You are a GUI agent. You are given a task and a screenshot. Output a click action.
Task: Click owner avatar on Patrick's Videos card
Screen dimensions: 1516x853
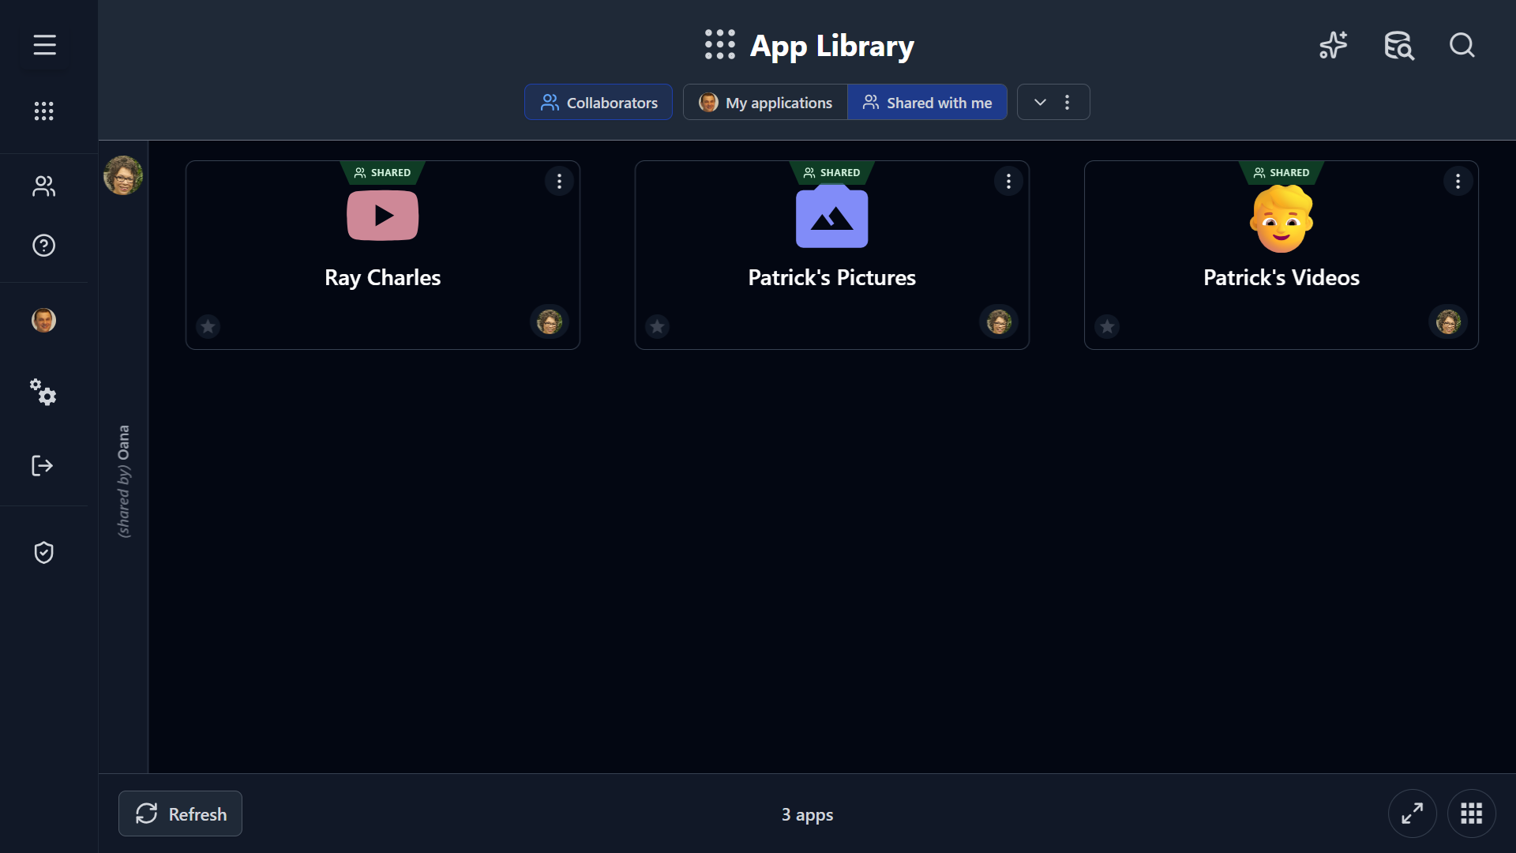(1448, 321)
